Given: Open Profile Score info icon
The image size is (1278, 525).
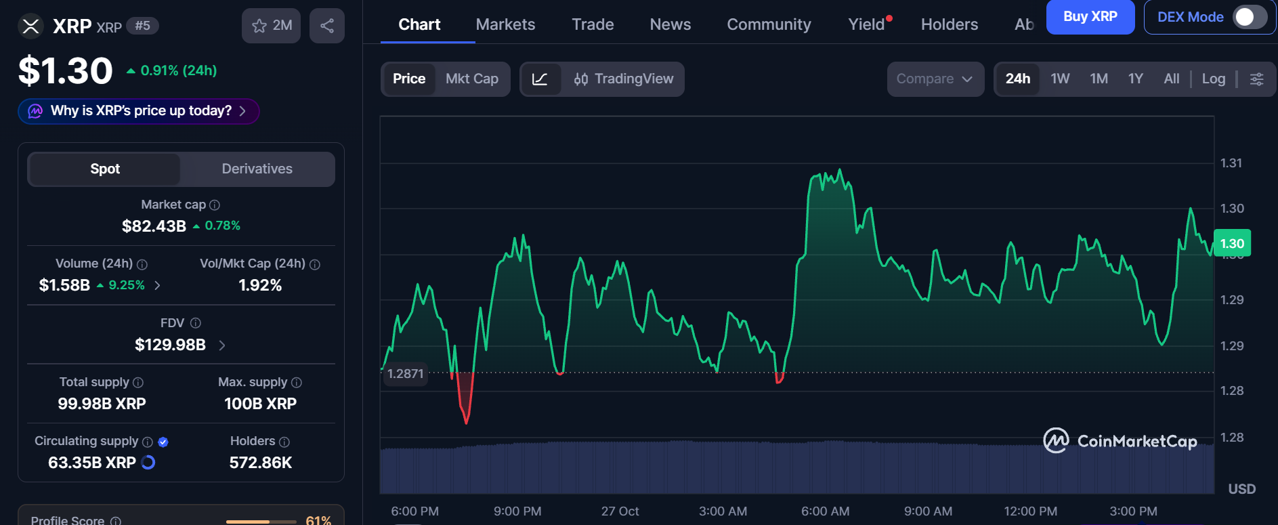Looking at the screenshot, I should (x=116, y=521).
